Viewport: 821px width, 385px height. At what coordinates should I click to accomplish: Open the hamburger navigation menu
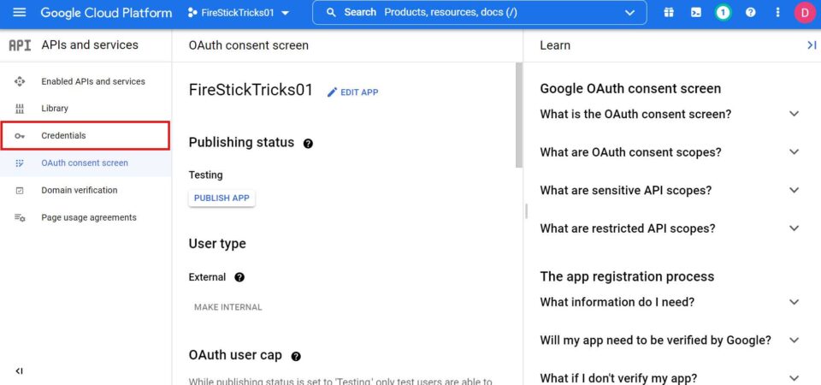[x=20, y=13]
